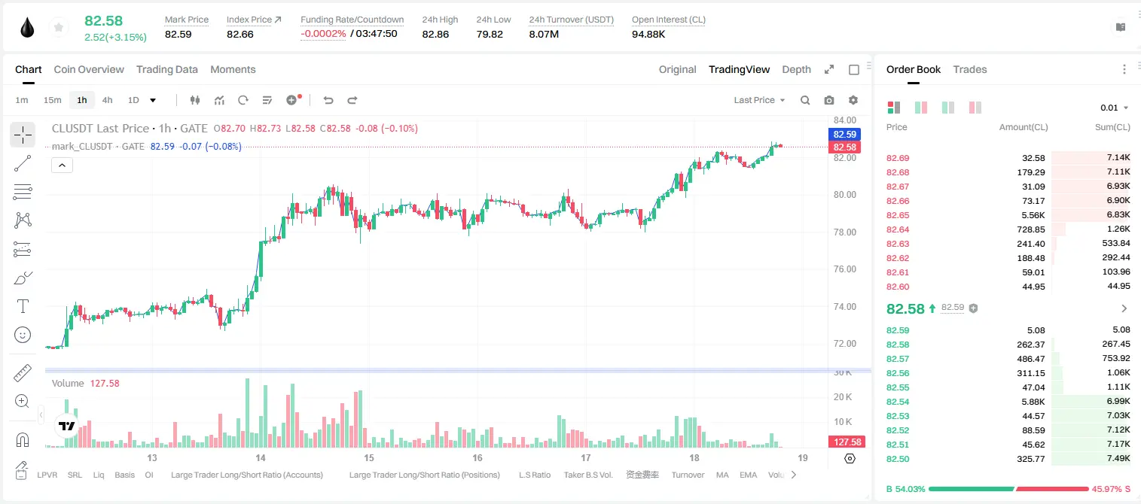The width and height of the screenshot is (1141, 504).
Task: Select the trend line drawing tool
Action: point(23,163)
